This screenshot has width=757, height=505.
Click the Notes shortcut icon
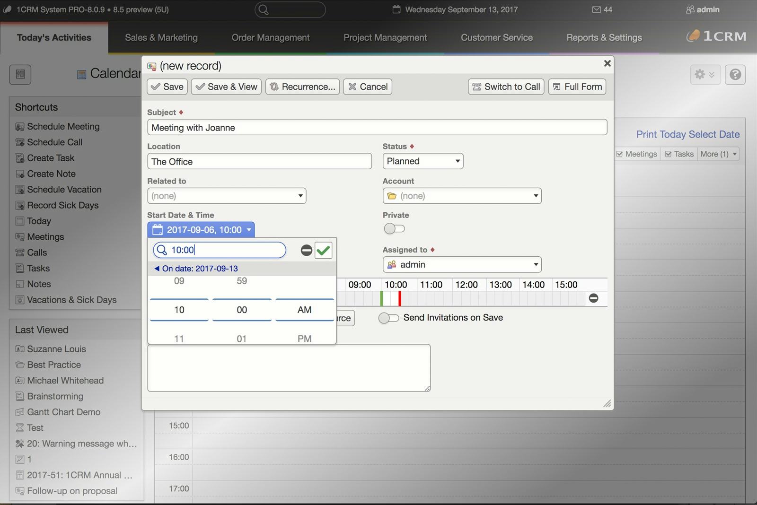click(x=20, y=284)
